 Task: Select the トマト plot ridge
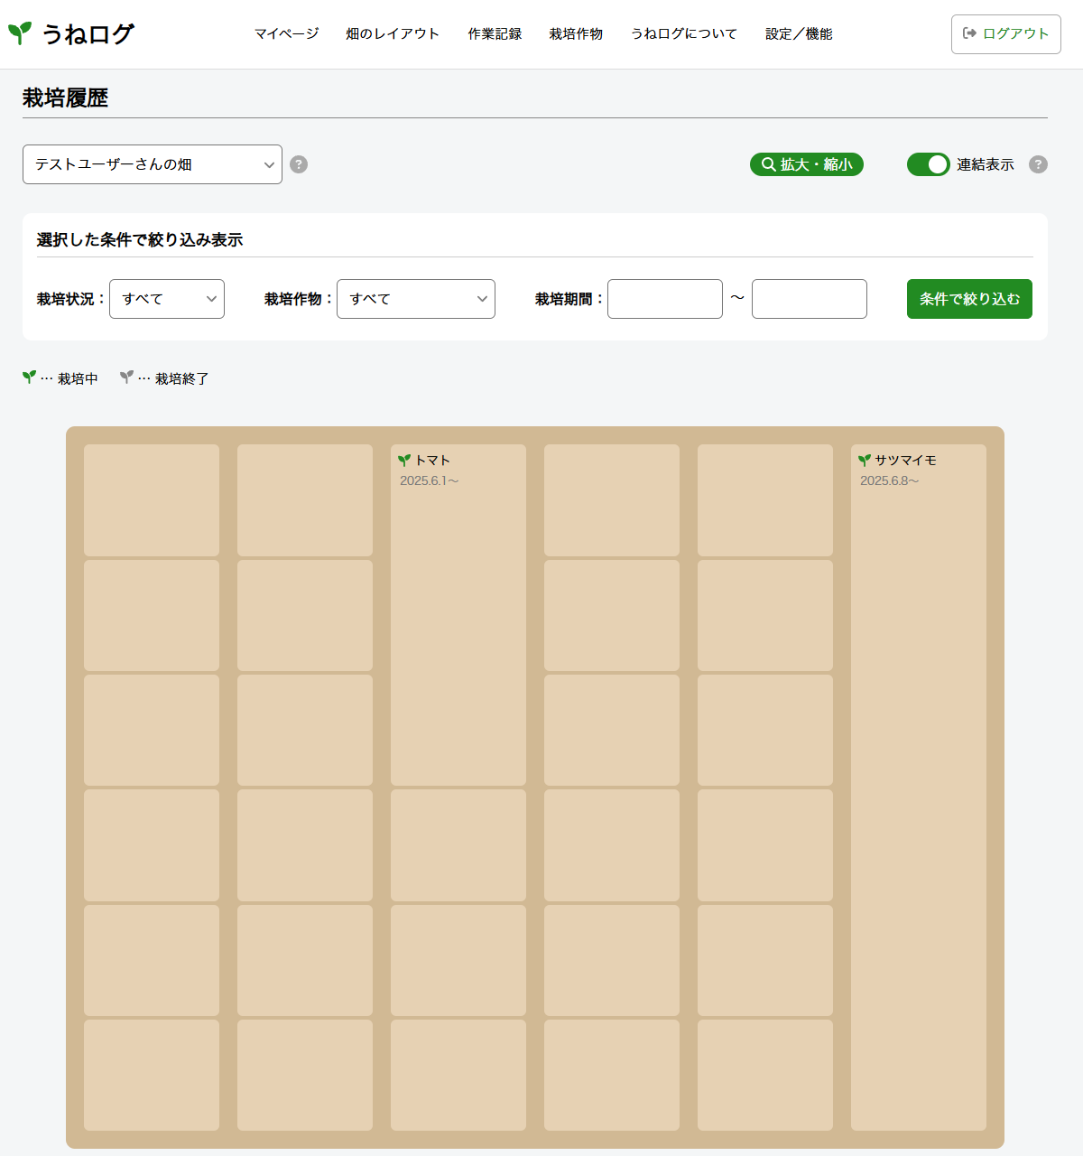[458, 615]
